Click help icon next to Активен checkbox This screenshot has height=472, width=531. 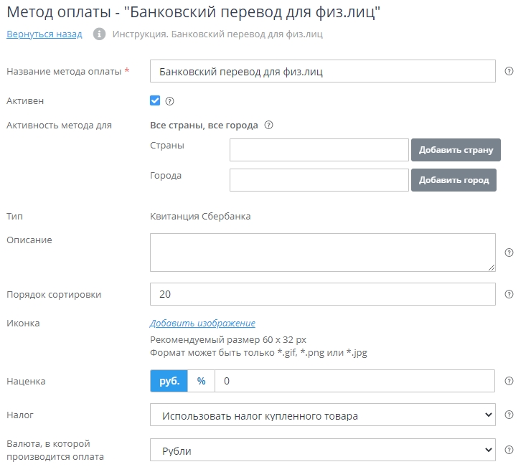[x=170, y=101]
